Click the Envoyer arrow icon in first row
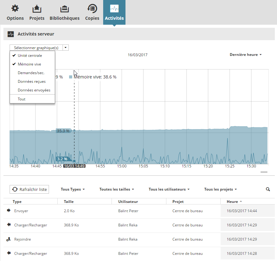Image resolution: width=277 pixels, height=261 pixels. [x=8, y=211]
